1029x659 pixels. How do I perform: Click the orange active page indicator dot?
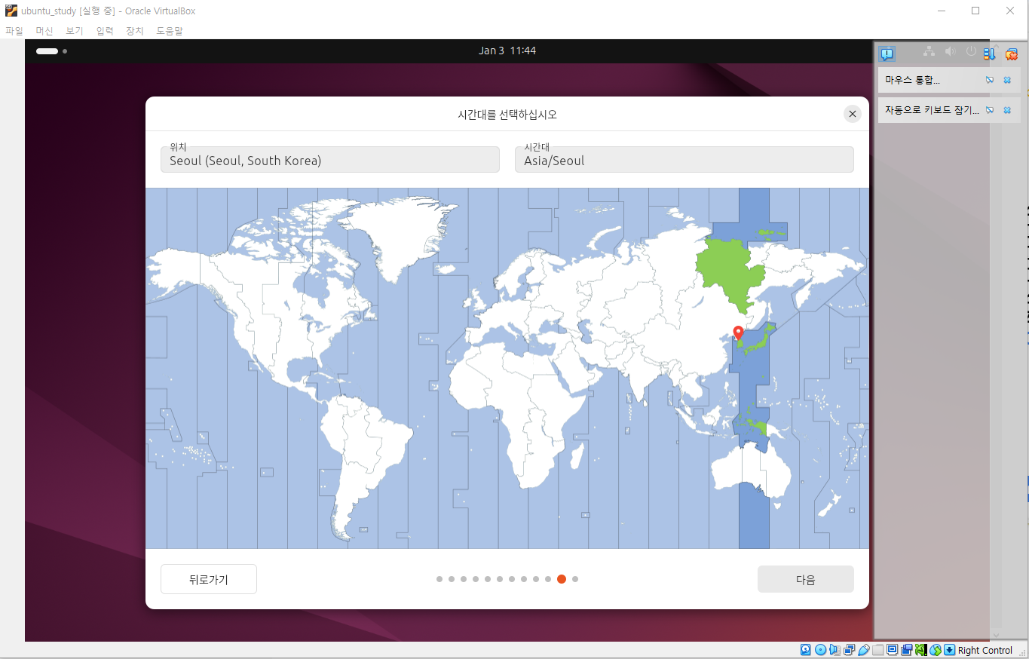point(562,579)
